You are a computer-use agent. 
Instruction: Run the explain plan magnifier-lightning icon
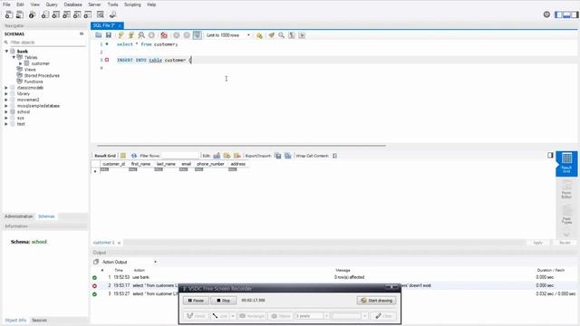[141, 35]
